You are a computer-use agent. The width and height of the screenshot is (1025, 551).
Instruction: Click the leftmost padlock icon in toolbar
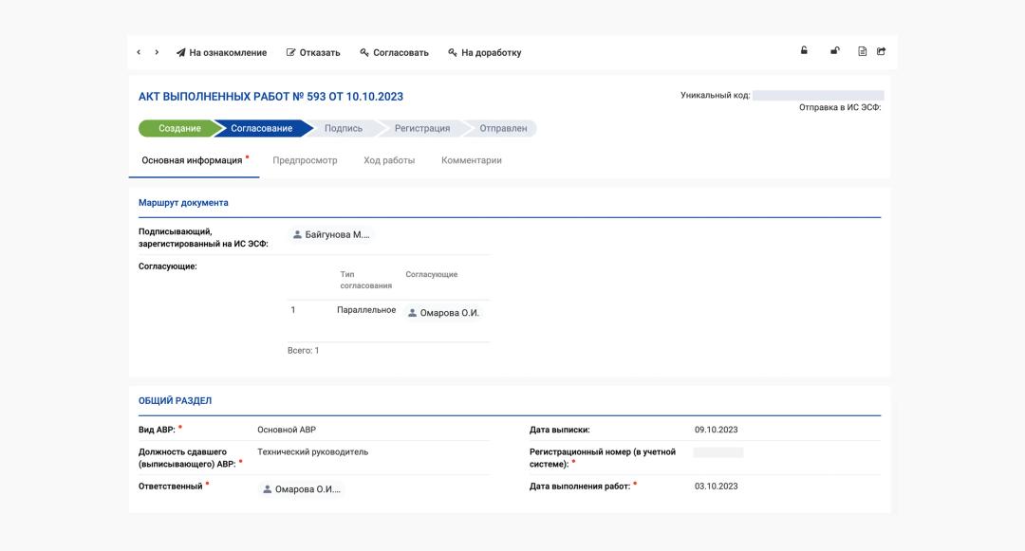click(804, 51)
